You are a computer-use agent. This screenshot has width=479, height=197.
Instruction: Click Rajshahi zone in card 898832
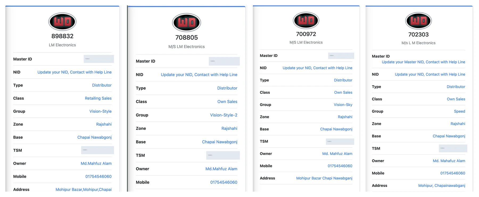pyautogui.click(x=104, y=124)
